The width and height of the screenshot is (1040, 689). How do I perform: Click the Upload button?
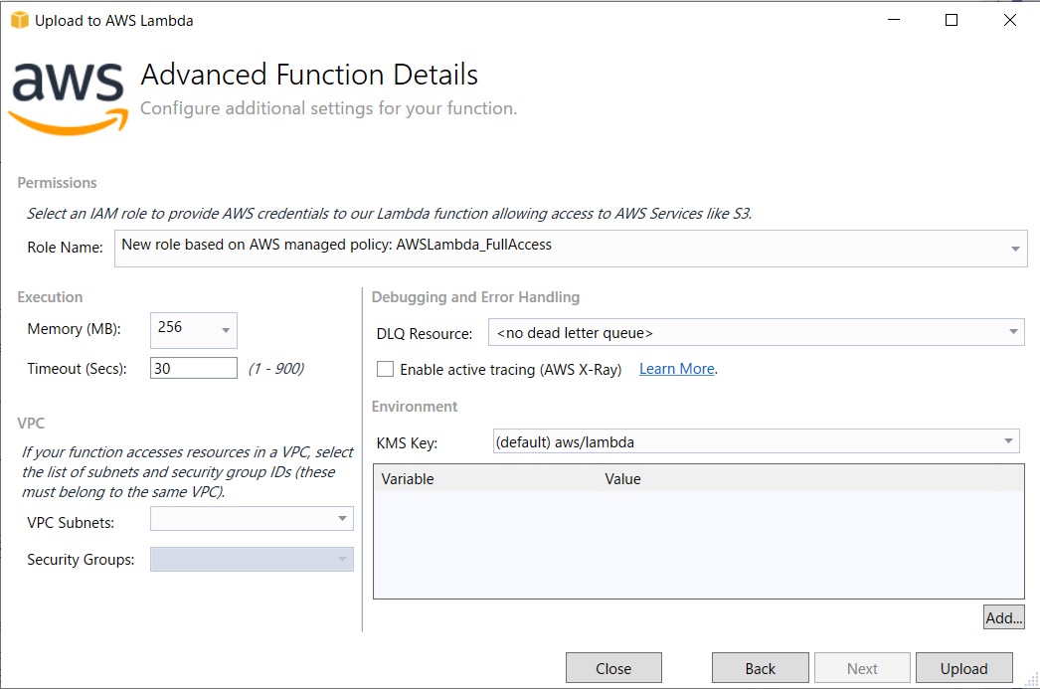(x=963, y=668)
